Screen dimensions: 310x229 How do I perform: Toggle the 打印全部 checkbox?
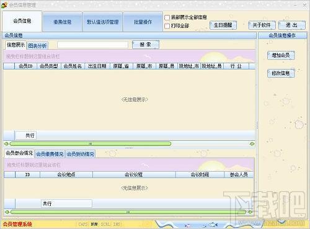167,26
